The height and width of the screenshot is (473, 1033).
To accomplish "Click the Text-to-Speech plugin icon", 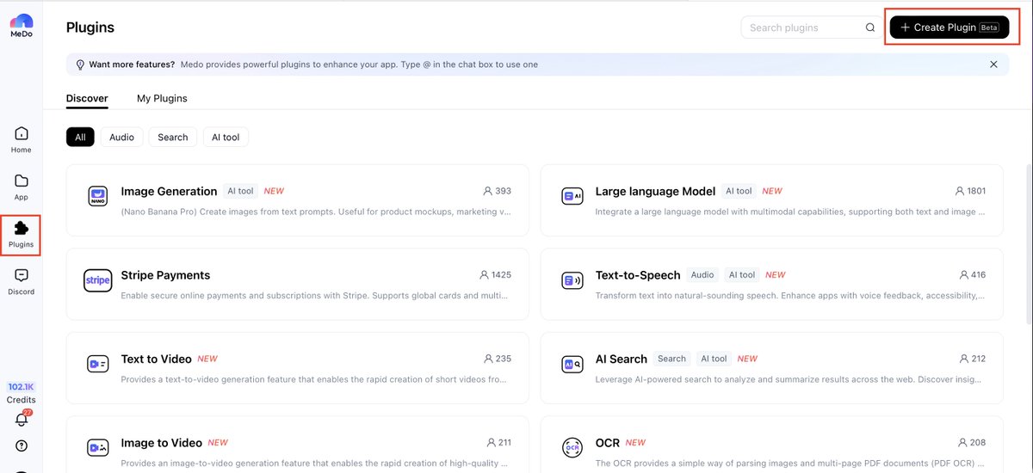I will [572, 280].
